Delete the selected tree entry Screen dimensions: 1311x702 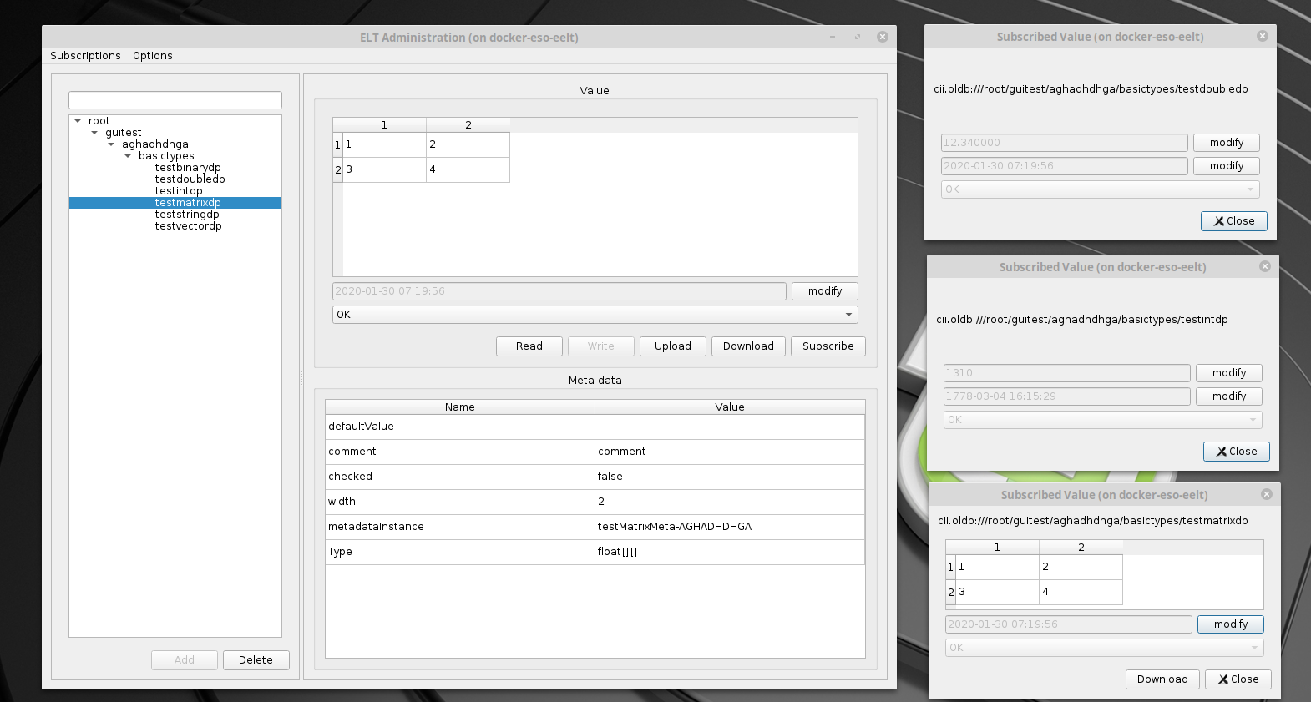click(x=256, y=660)
